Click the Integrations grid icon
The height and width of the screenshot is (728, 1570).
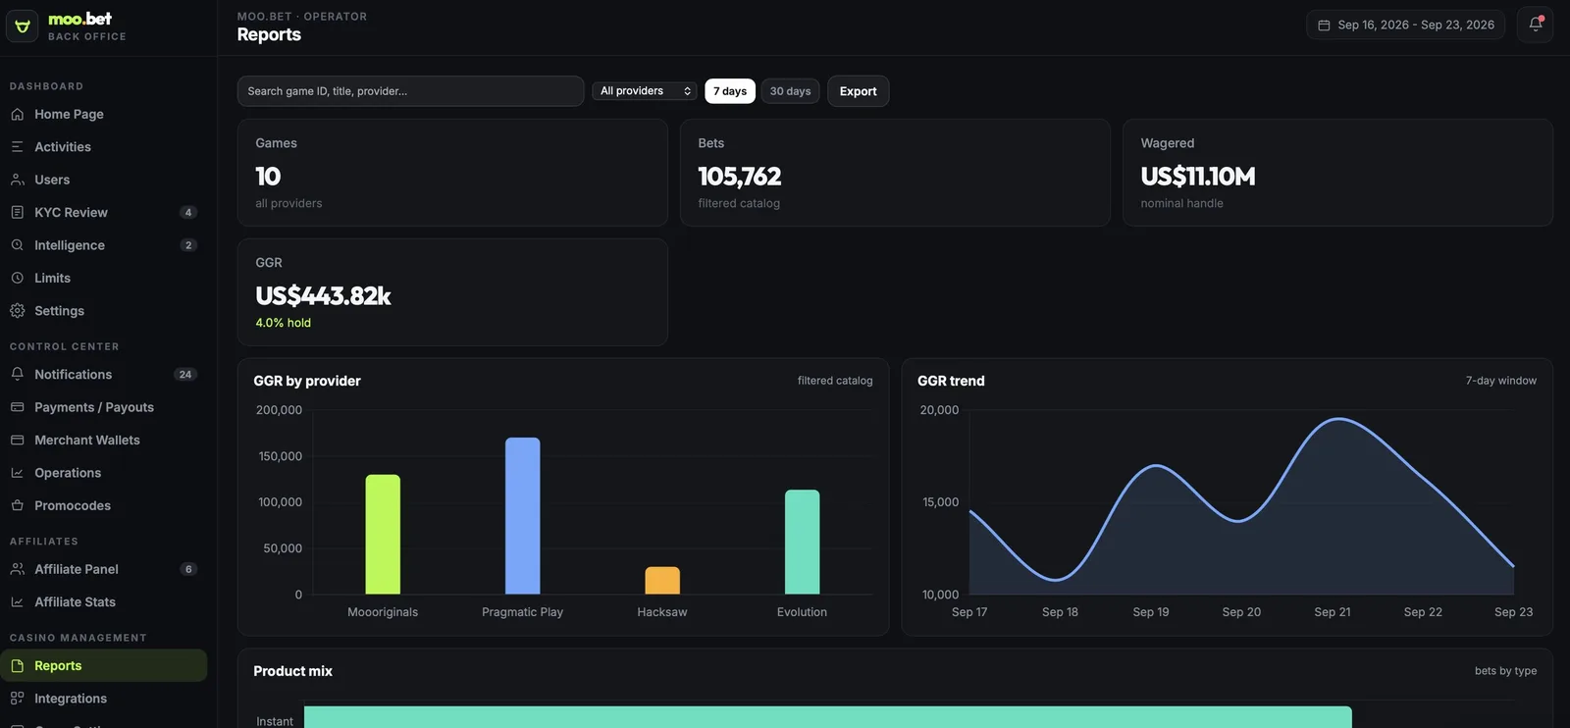pyautogui.click(x=17, y=699)
